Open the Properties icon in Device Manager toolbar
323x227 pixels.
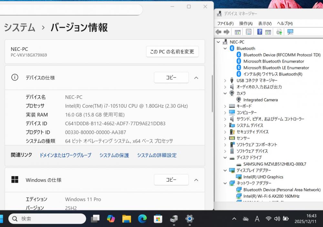pyautogui.click(x=248, y=32)
